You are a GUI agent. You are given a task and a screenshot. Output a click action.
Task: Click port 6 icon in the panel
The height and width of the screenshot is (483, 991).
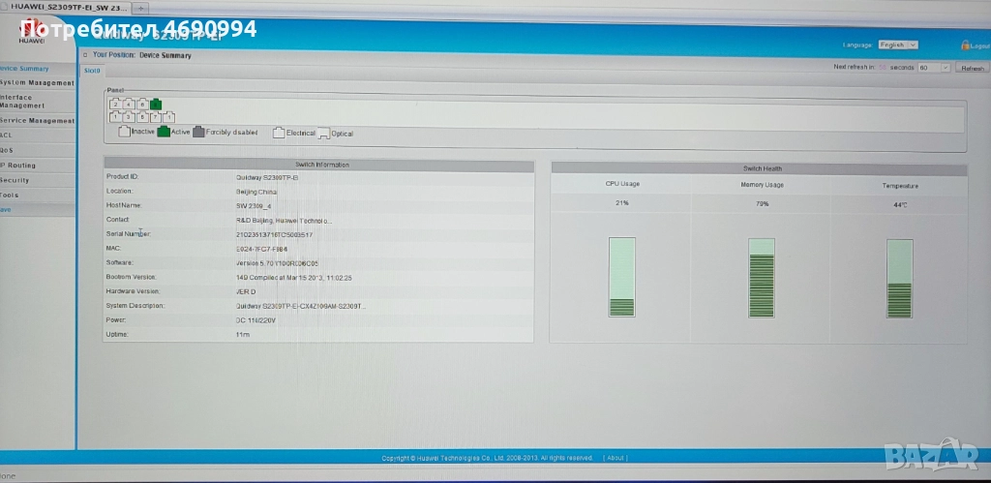[x=142, y=105]
